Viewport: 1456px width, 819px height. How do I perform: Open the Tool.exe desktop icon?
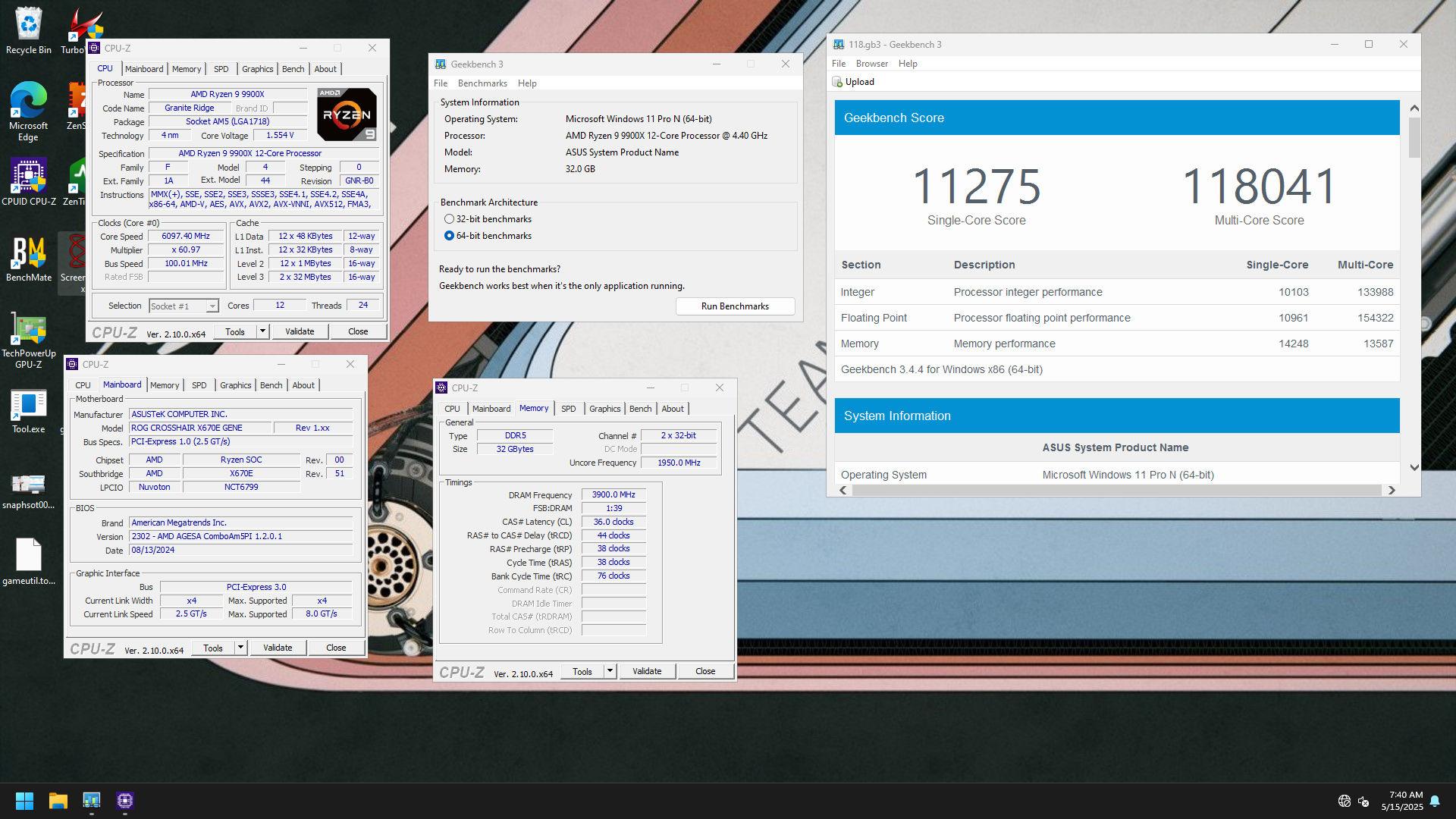tap(28, 411)
